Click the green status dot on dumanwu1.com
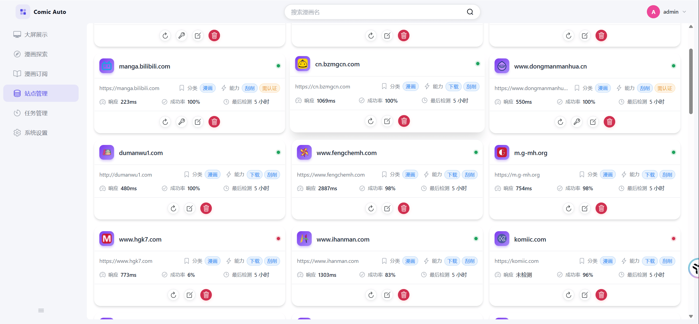 pos(278,152)
